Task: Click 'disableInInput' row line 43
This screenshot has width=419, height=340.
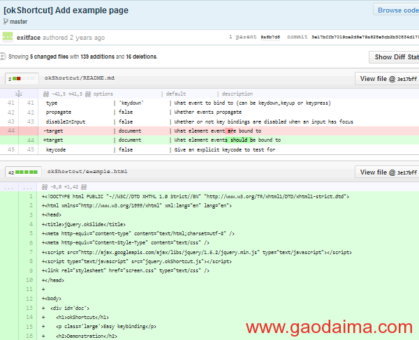Action: pyautogui.click(x=209, y=121)
